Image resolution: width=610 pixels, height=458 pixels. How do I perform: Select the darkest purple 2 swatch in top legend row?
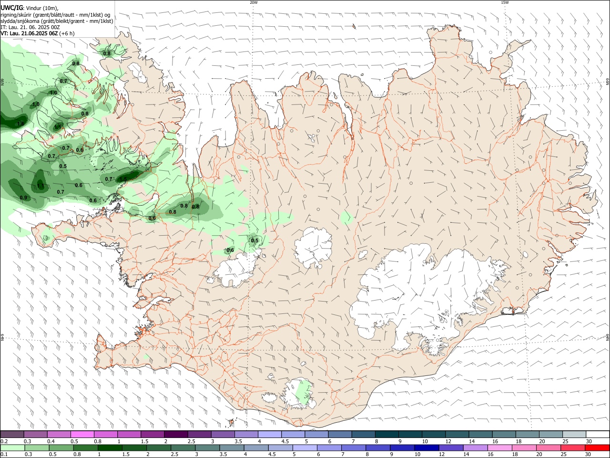pos(176,435)
